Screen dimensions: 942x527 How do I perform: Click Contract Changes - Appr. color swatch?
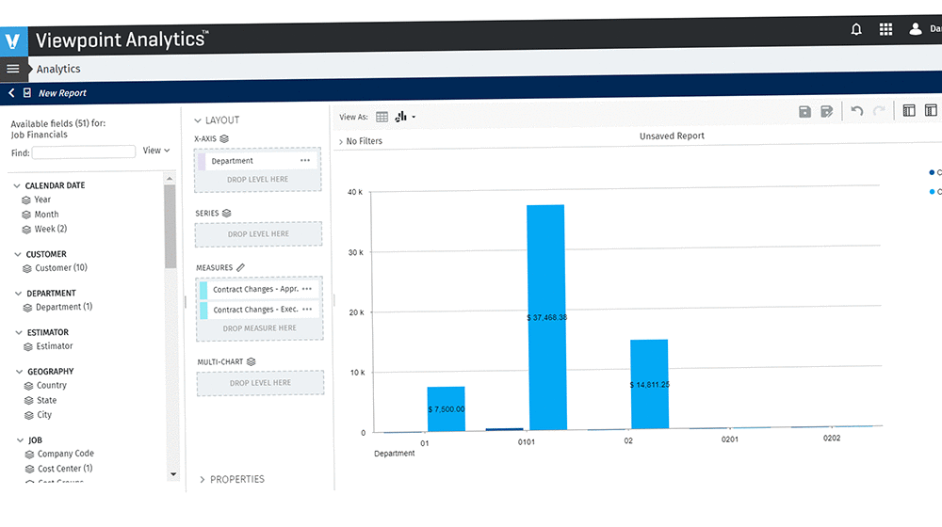point(203,290)
